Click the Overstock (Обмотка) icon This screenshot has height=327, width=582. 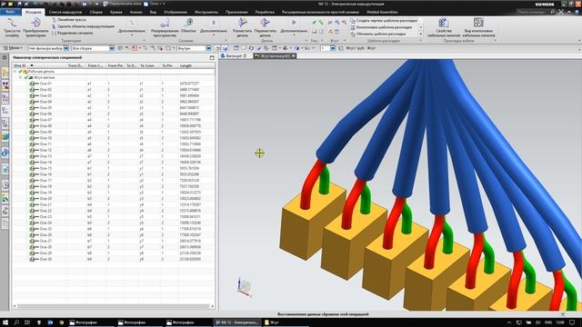188,23
